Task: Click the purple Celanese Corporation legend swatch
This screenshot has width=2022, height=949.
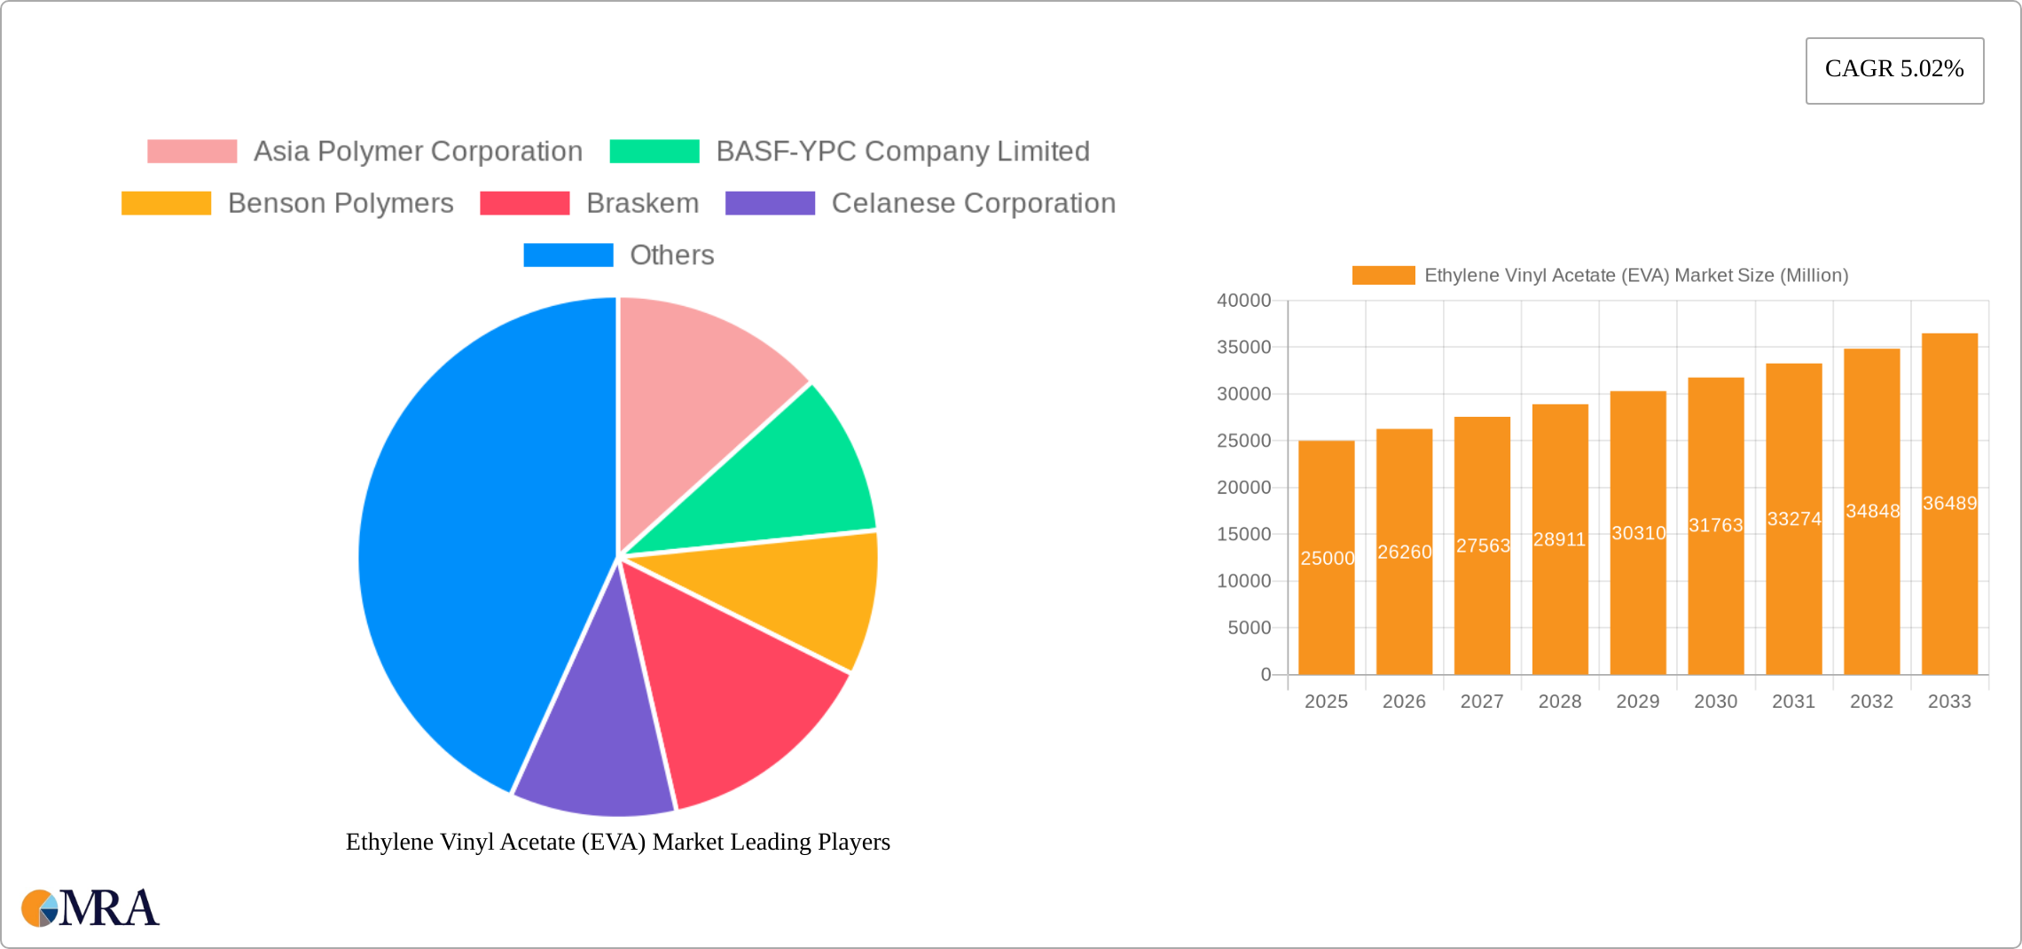Action: pos(770,203)
